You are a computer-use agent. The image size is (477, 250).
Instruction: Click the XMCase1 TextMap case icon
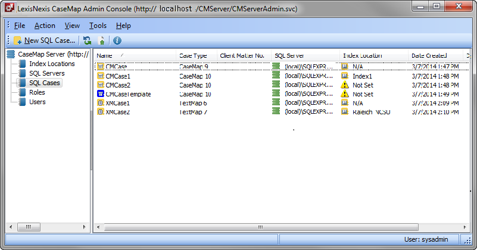pyautogui.click(x=101, y=103)
